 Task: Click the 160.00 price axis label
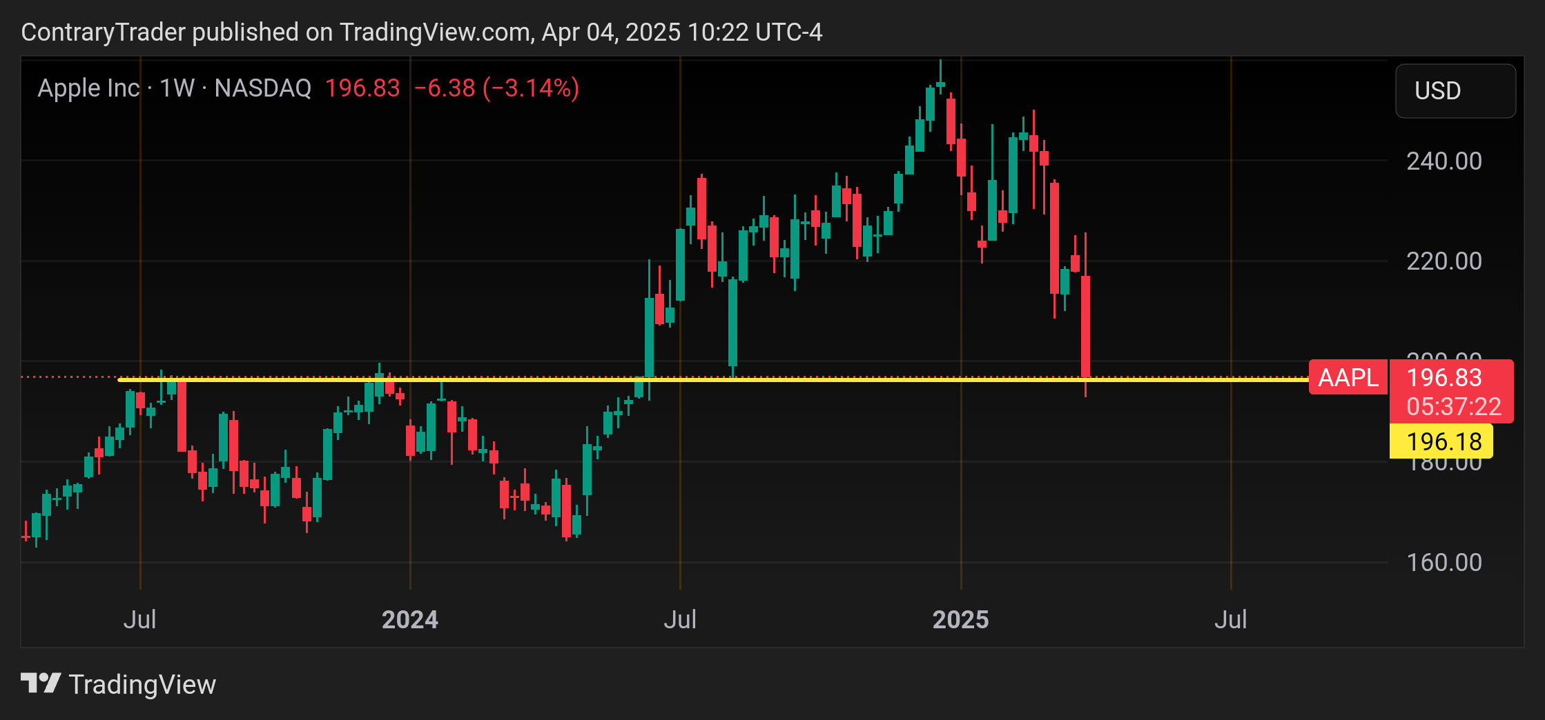(x=1444, y=562)
